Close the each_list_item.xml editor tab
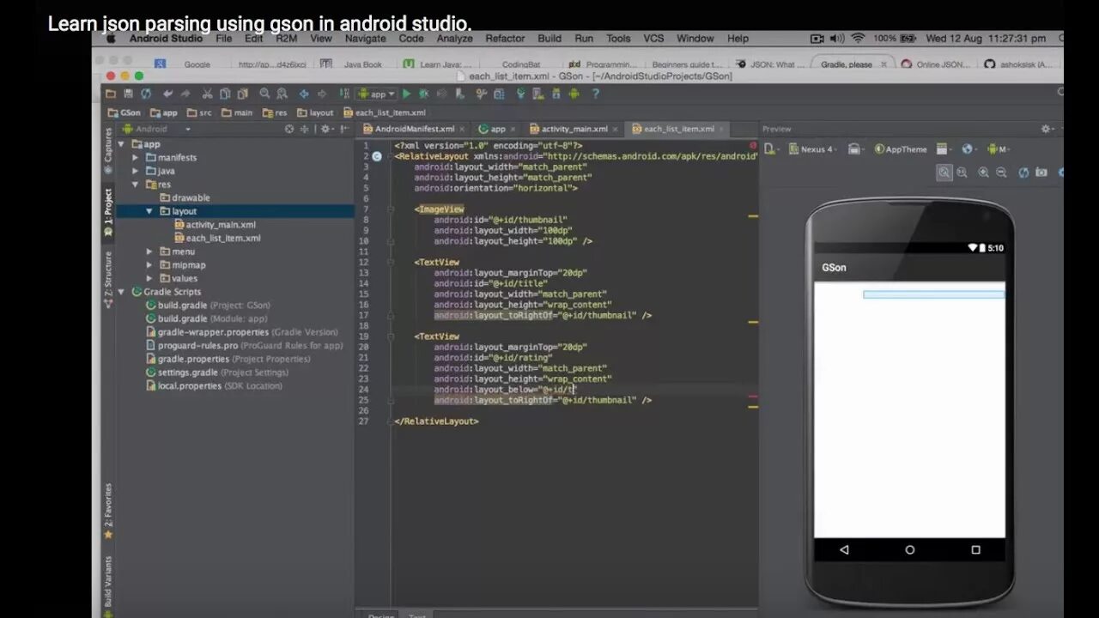1099x618 pixels. [721, 130]
